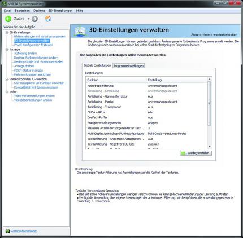Viewport: 243px width, 238px height.
Task: Open the Bearbeiten menu
Action: tap(22, 11)
